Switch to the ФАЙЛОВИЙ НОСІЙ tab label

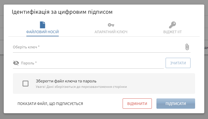[42, 32]
